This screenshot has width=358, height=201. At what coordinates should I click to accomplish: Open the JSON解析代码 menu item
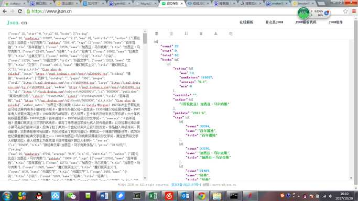306,23
